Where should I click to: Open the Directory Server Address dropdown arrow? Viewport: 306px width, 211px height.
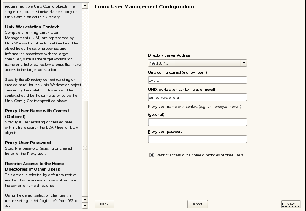point(244,63)
